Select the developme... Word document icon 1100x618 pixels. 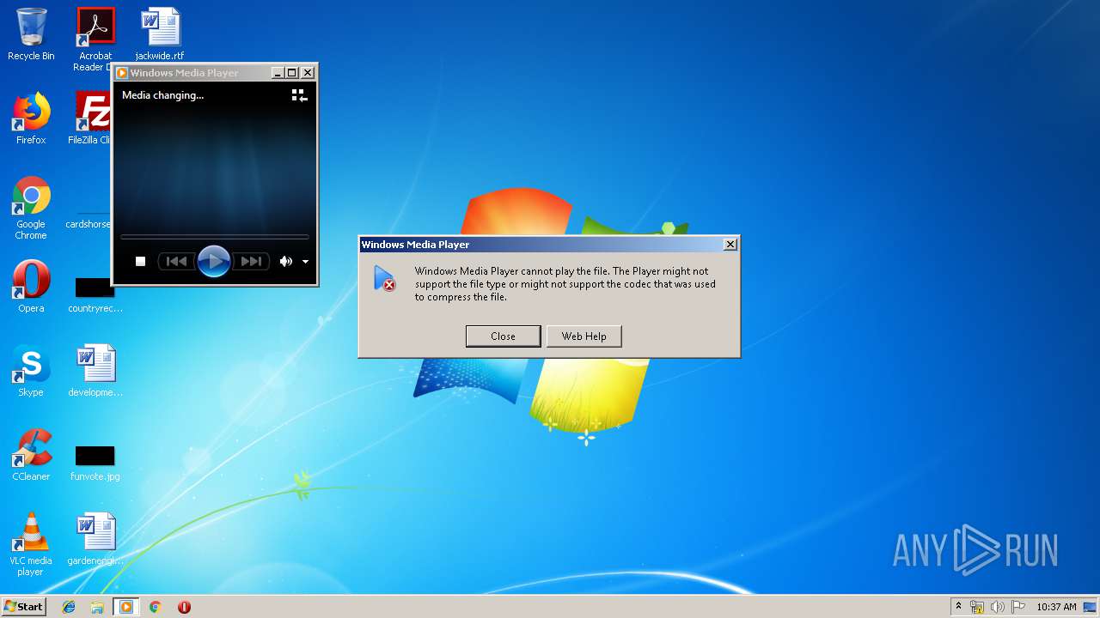(x=95, y=371)
